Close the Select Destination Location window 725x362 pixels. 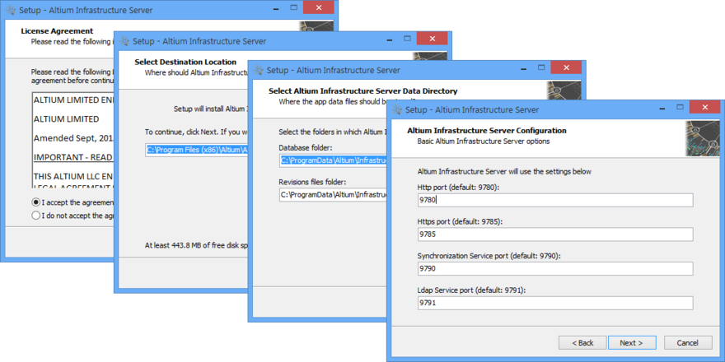(432, 39)
